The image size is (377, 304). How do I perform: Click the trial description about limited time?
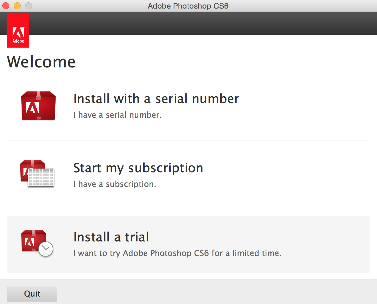coord(177,253)
